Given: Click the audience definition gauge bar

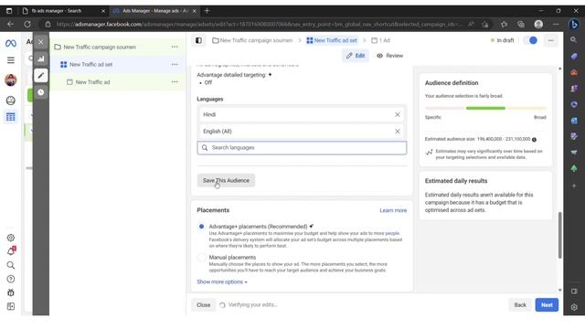Looking at the screenshot, I should pos(485,108).
